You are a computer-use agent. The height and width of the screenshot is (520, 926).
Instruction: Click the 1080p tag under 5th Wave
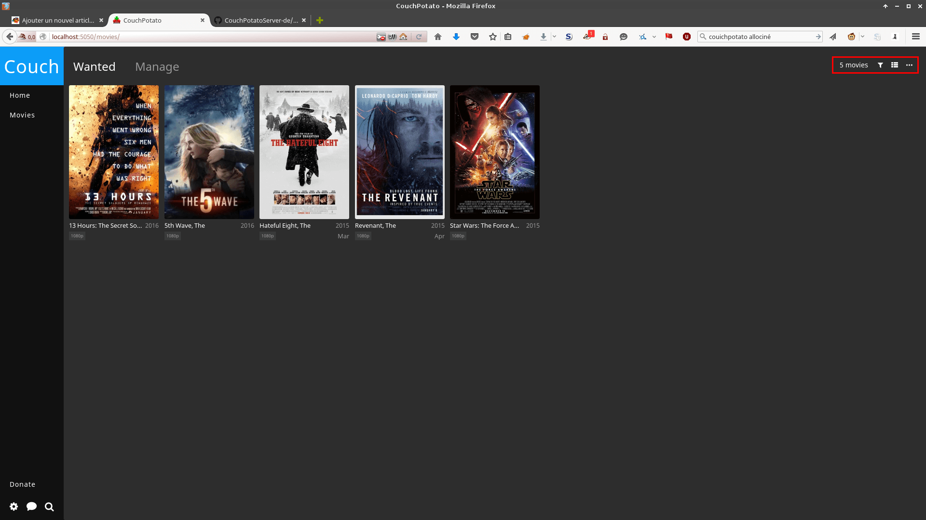tap(173, 236)
